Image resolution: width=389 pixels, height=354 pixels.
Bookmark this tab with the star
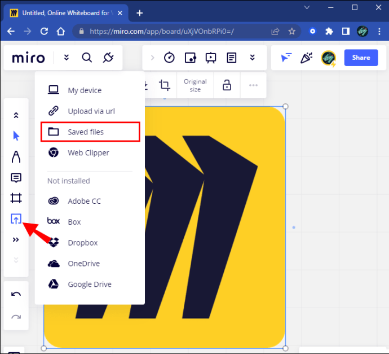tap(292, 32)
